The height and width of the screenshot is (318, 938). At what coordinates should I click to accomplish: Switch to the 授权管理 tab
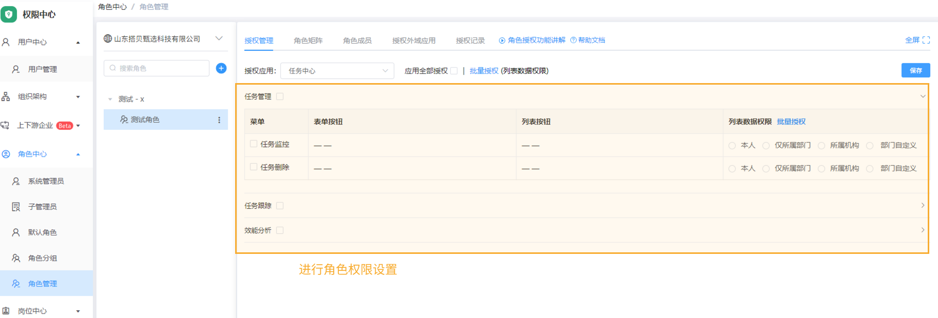tap(259, 41)
